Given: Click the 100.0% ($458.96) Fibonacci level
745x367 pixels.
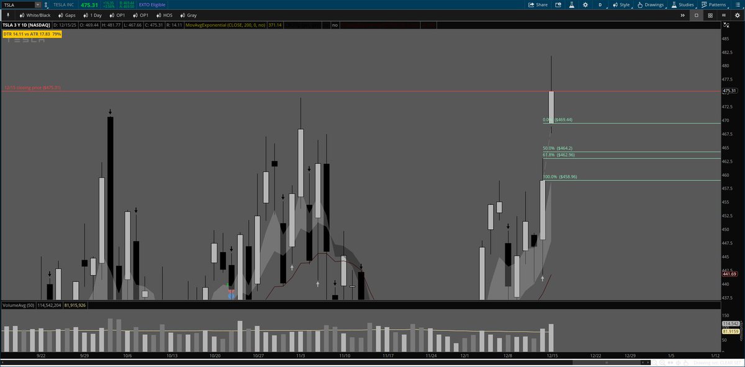Looking at the screenshot, I should [560, 176].
